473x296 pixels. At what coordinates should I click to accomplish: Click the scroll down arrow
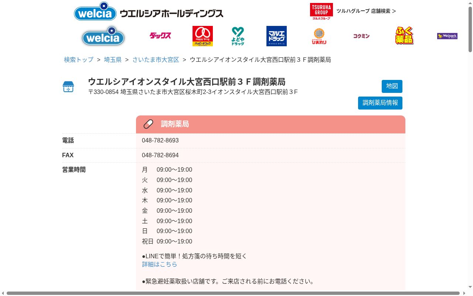(470, 287)
